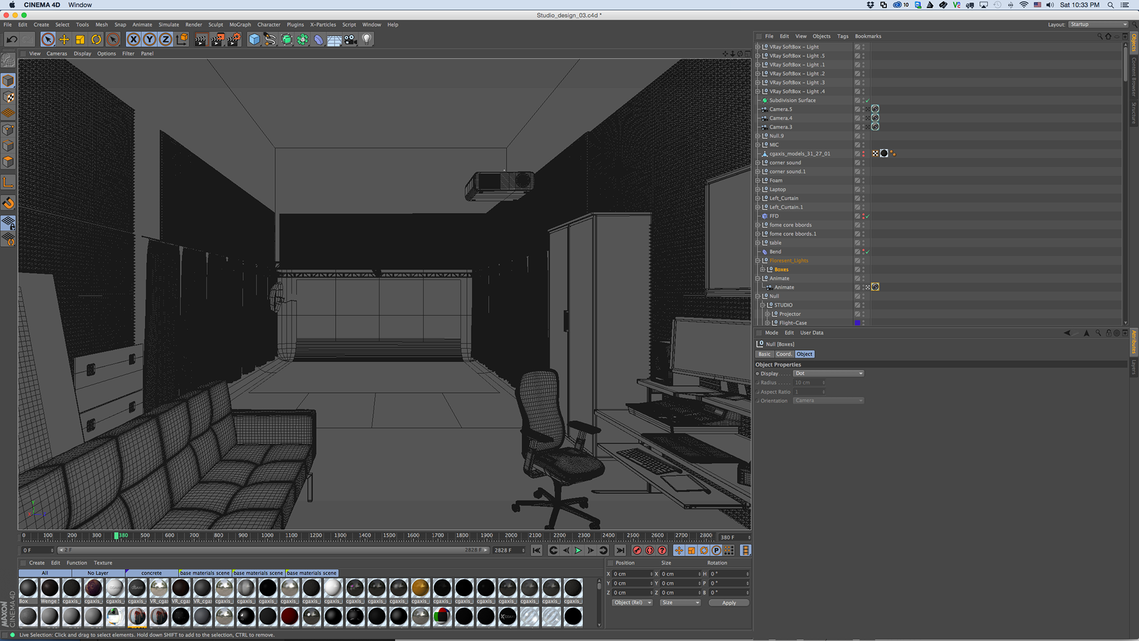1139x641 pixels.
Task: Expand the MIC object hierarchy
Action: (758, 145)
